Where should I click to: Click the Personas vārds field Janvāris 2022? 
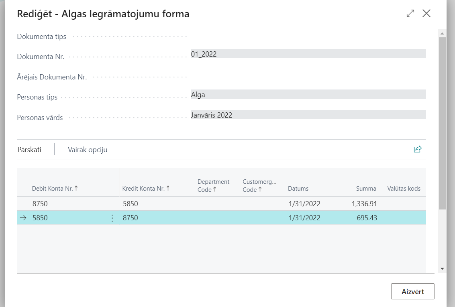tap(308, 115)
